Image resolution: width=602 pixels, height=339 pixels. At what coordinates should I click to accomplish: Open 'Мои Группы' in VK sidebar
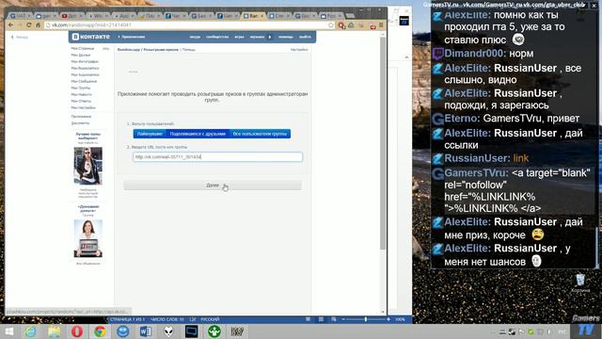(x=81, y=88)
